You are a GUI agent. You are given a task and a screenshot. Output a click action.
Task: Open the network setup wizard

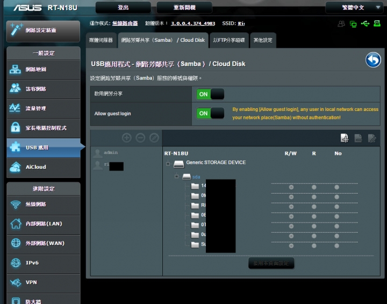coord(43,31)
